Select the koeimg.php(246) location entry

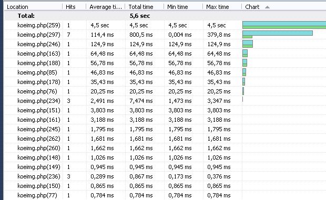[x=39, y=44]
